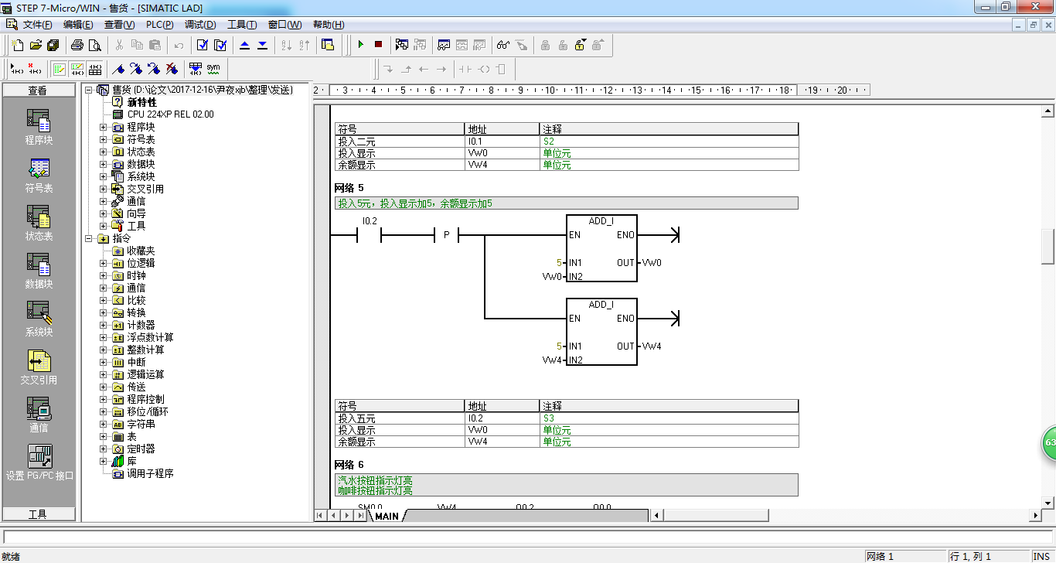Open the Options toolbar icon
1056x563 pixels.
tap(328, 45)
